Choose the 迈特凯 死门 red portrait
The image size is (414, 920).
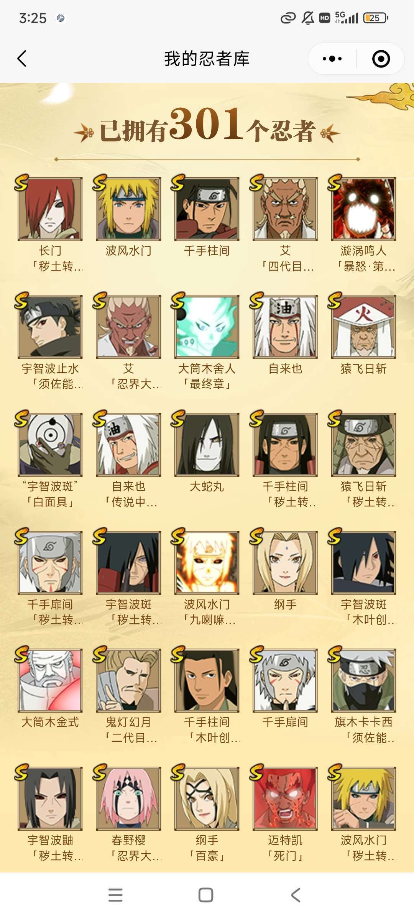tap(285, 798)
